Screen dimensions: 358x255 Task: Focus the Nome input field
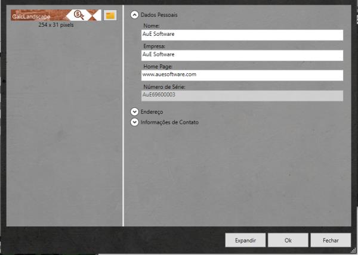click(x=242, y=35)
